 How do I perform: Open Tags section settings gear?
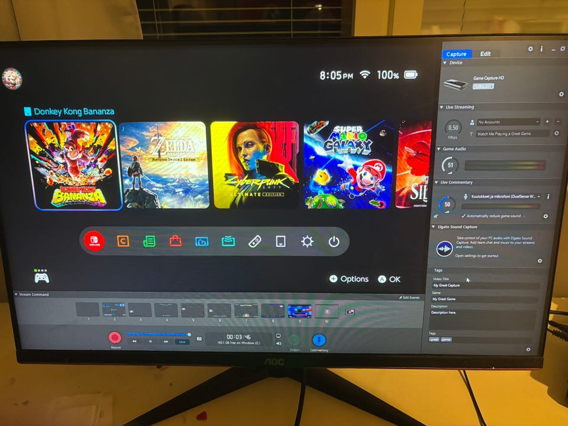coord(528,350)
